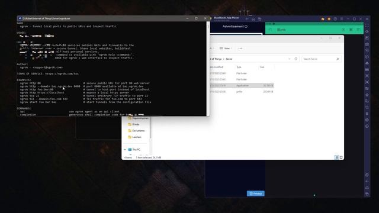The width and height of the screenshot is (379, 213).
Task: Open the View dropdown in File Explorer
Action: tap(226, 49)
